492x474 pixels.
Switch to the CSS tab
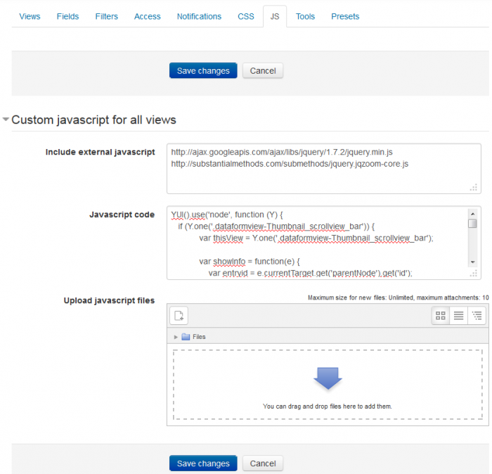pos(246,16)
